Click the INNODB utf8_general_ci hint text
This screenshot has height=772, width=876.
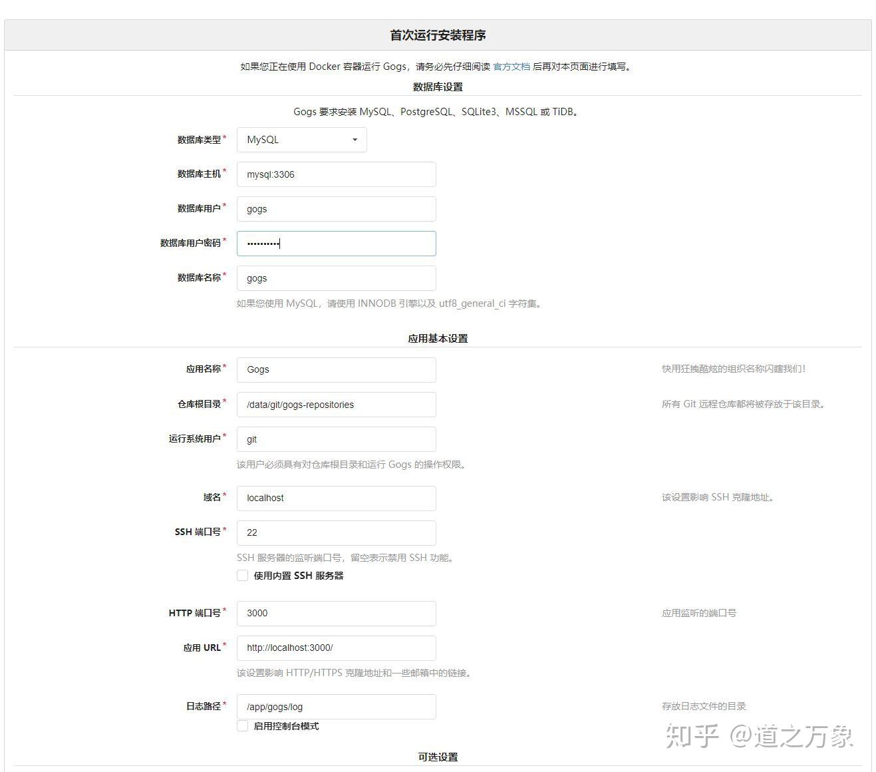(390, 303)
